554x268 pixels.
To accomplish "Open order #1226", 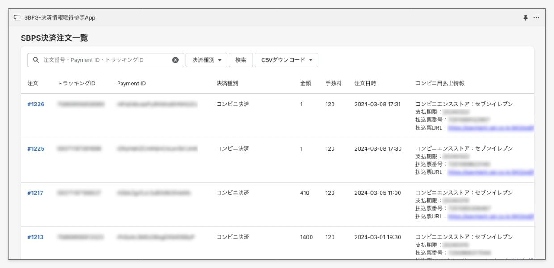I will click(x=36, y=104).
